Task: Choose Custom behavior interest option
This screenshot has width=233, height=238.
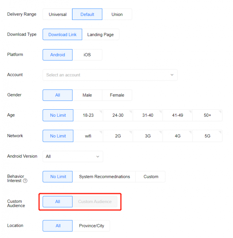Action: [151, 177]
